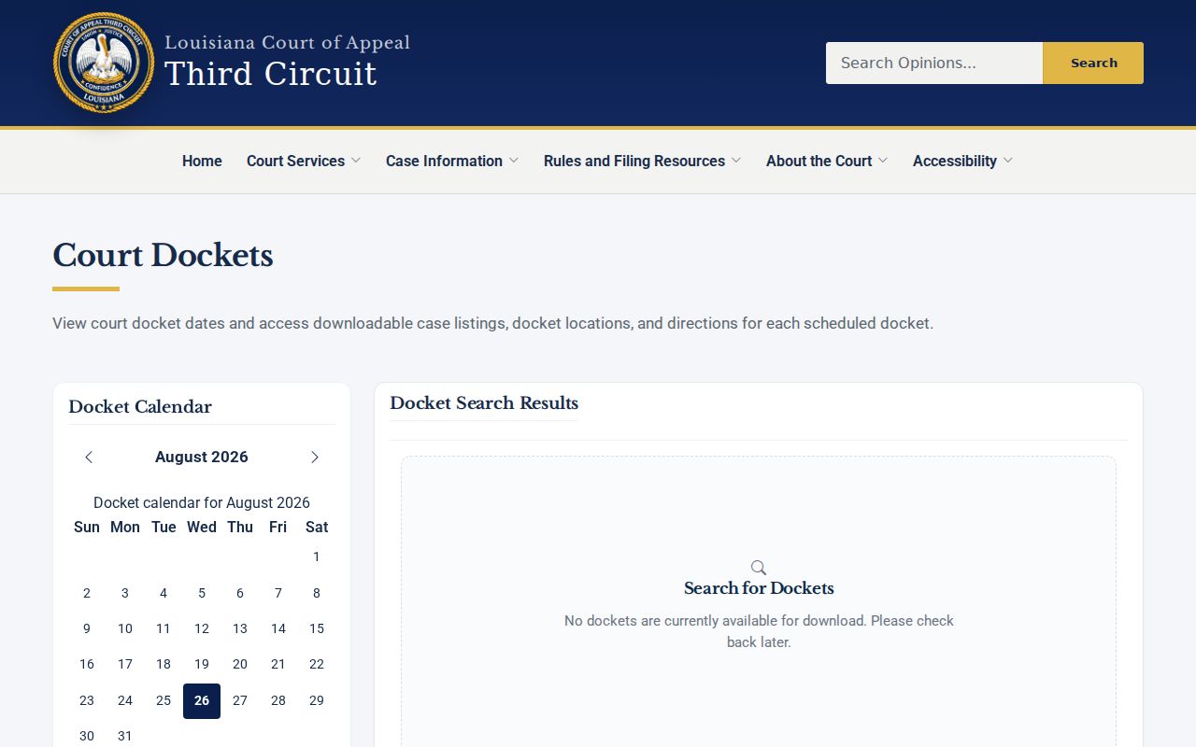This screenshot has width=1196, height=747.
Task: Pick August 31 on the calendar
Action: pos(125,736)
